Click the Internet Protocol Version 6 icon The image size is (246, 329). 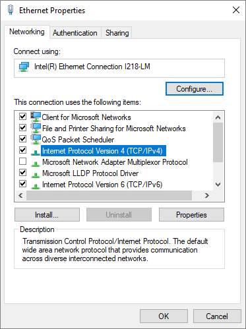[x=36, y=186]
